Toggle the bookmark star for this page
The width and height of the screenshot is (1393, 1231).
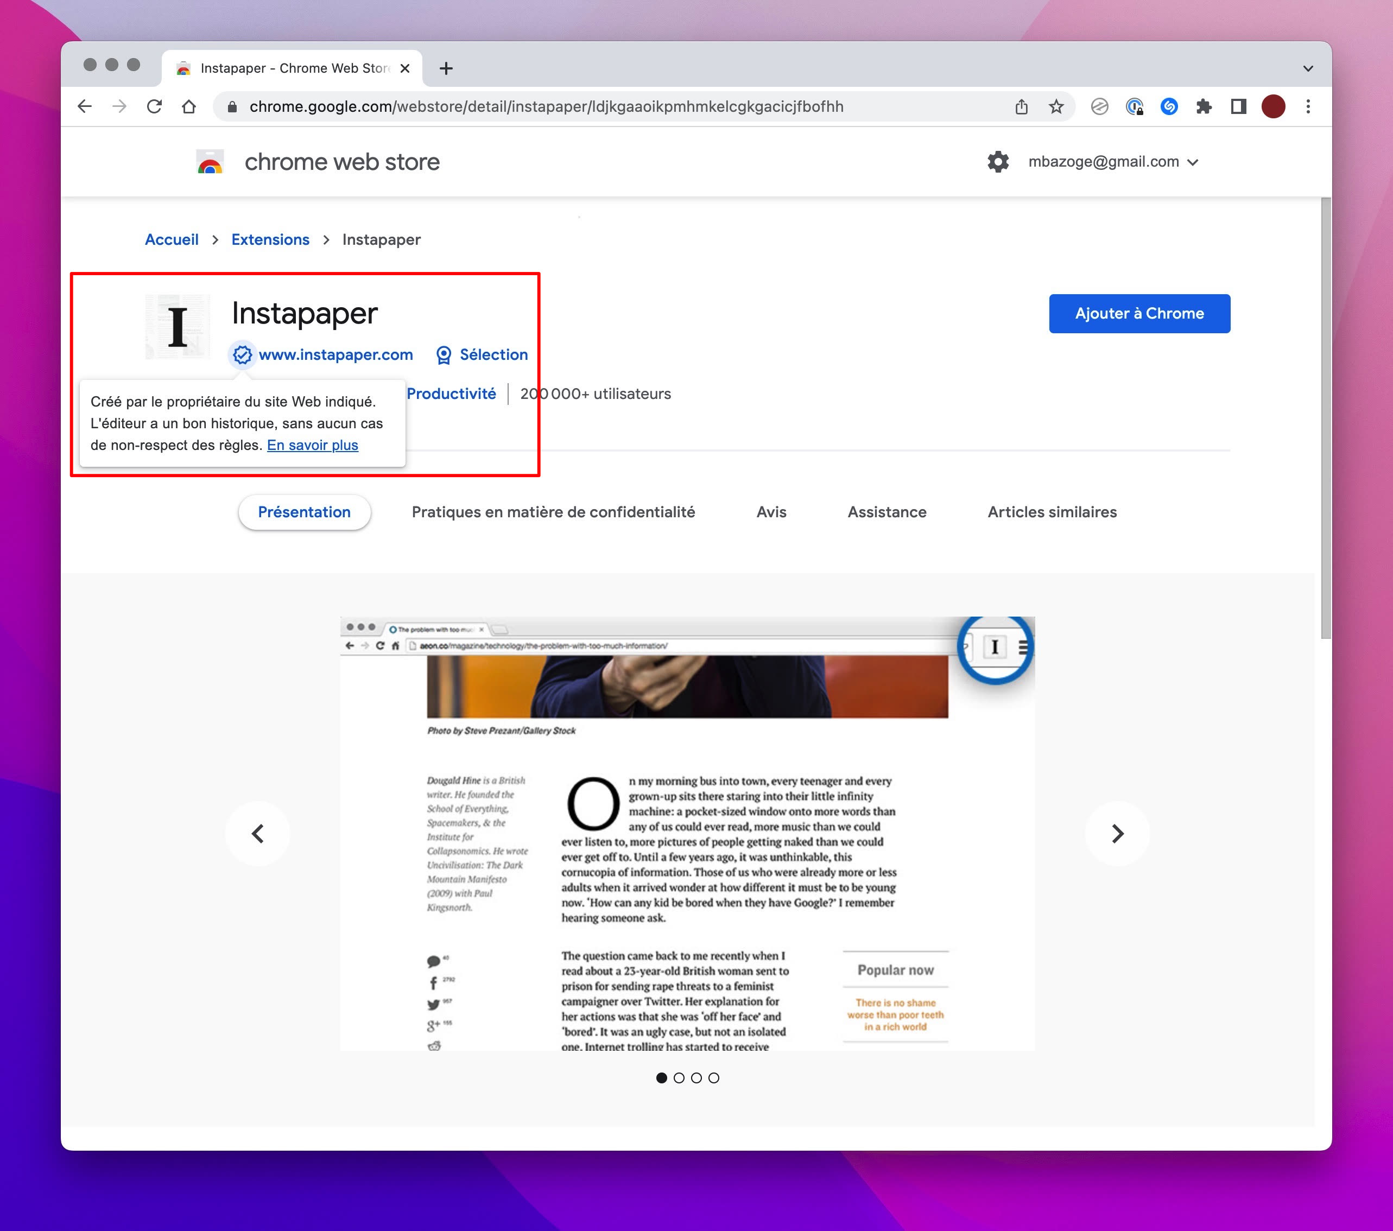(1056, 106)
